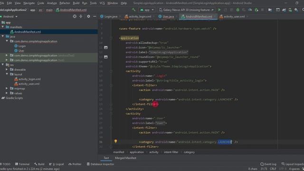This screenshot has height=171, width=304.
Task: Collapse the java folder
Action: click(x=3, y=36)
